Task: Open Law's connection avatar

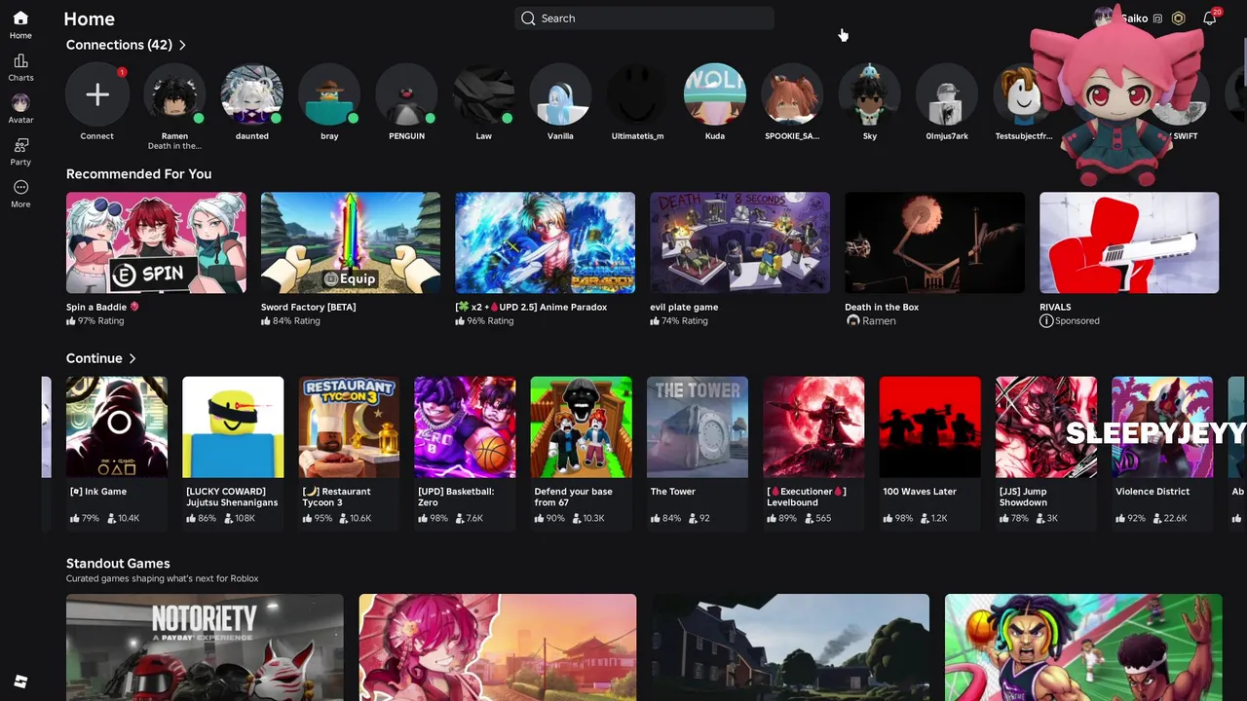Action: click(x=484, y=94)
